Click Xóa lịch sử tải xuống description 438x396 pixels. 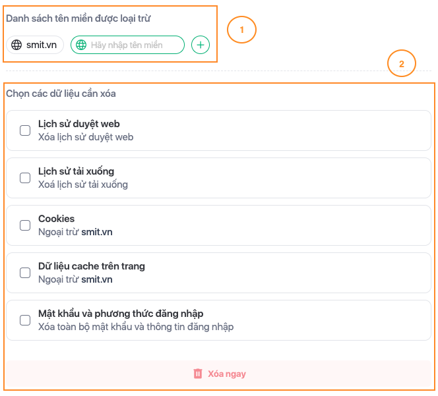(x=83, y=184)
